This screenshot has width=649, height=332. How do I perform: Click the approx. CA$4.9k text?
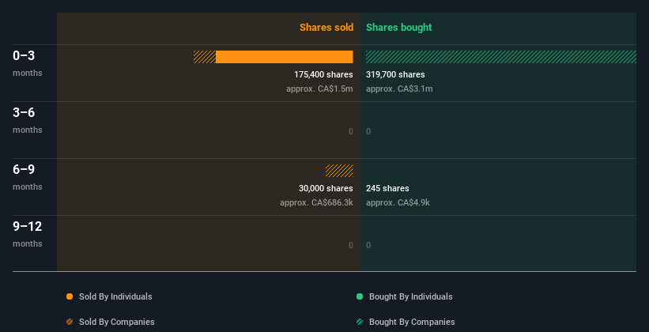[x=398, y=202]
